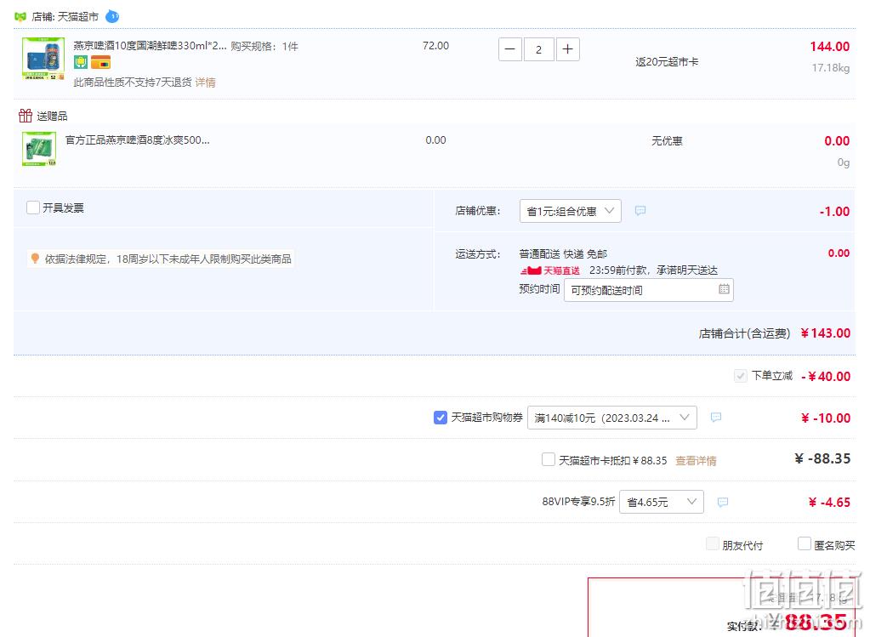Click the quantity input field showing 2

(539, 49)
